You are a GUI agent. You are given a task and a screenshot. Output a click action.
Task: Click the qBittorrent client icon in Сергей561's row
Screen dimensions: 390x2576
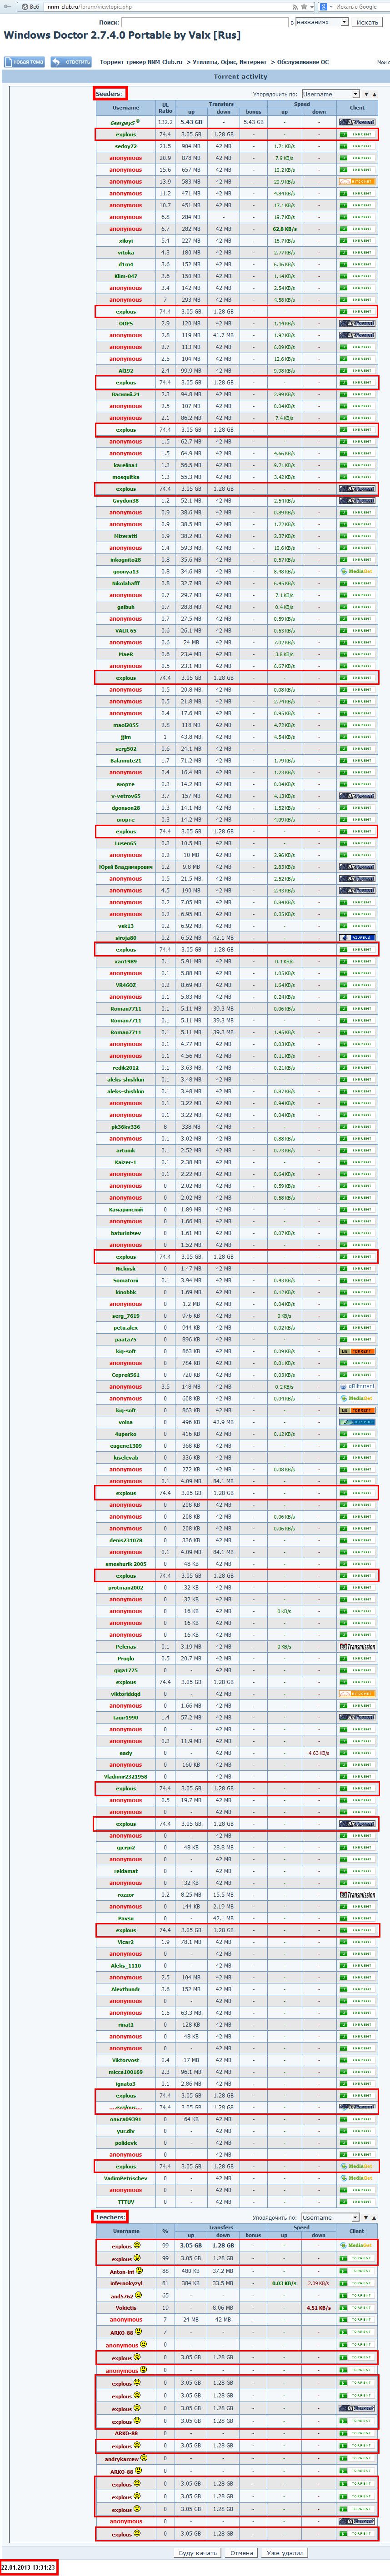[357, 1386]
